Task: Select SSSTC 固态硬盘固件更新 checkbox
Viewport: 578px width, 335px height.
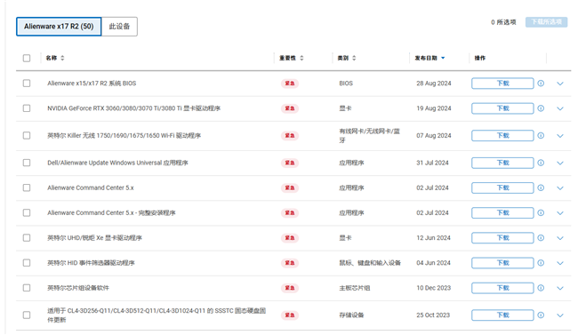Action: (x=27, y=315)
